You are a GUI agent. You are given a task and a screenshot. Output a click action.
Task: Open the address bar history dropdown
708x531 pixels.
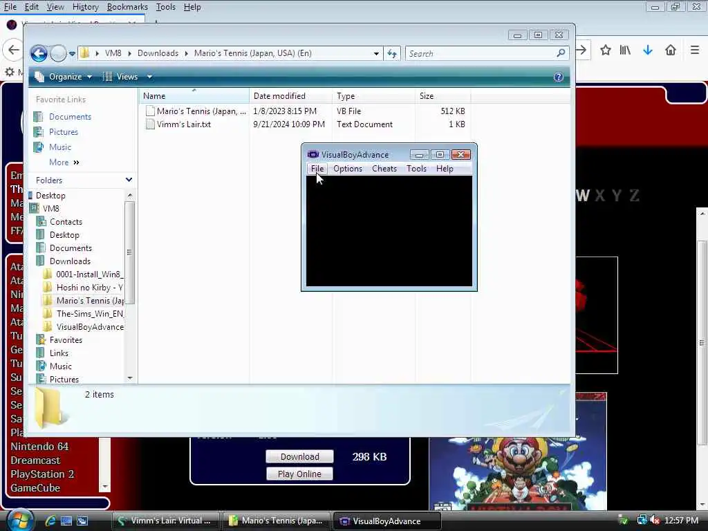376,53
